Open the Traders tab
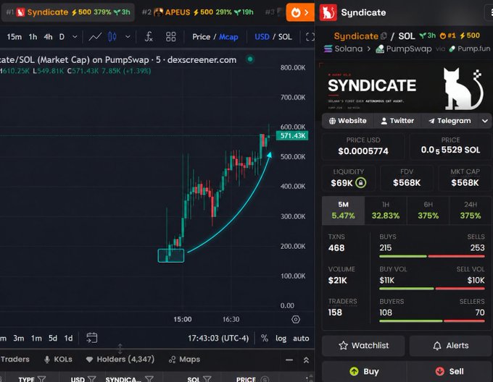This screenshot has width=493, height=382. 15,360
